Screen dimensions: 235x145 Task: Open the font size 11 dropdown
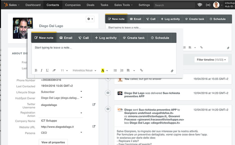click(x=64, y=70)
